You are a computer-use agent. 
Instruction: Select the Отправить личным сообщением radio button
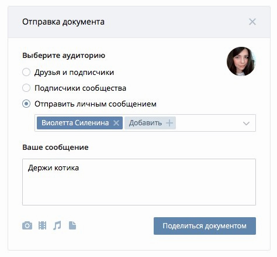point(26,104)
